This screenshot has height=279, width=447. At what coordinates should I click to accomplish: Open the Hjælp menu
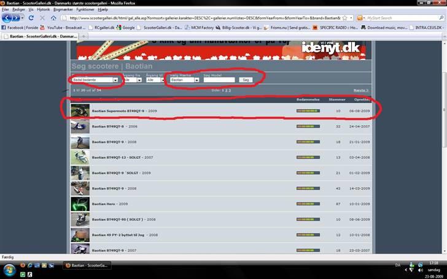pyautogui.click(x=103, y=9)
